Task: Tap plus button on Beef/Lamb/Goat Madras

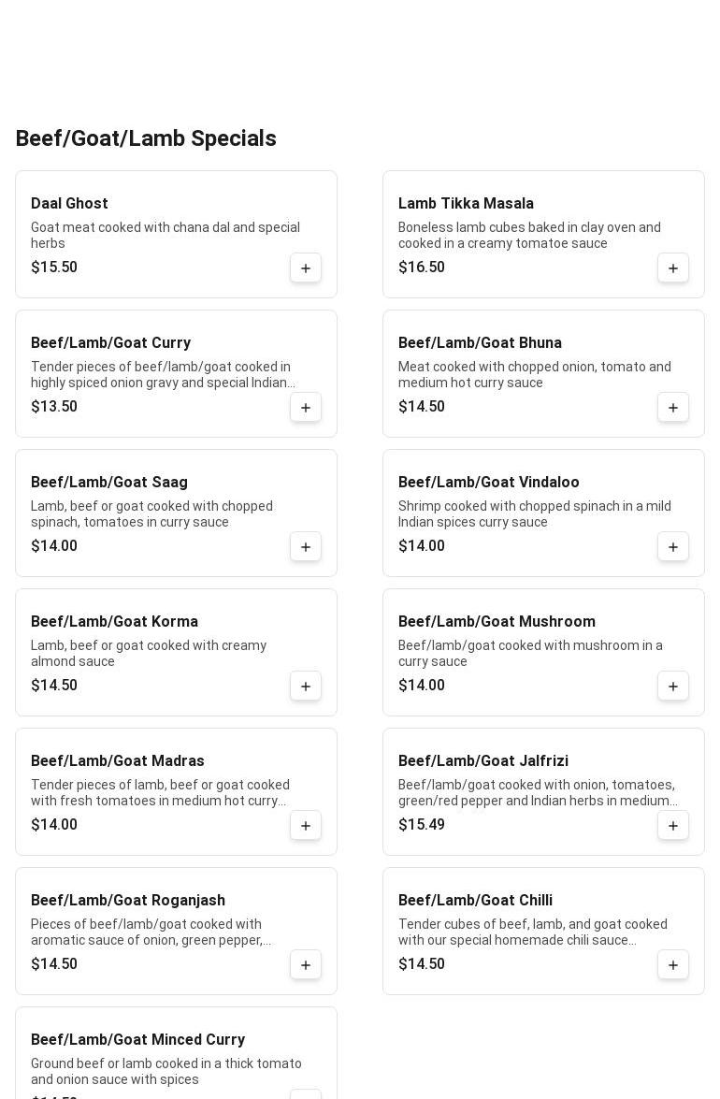Action: (306, 826)
